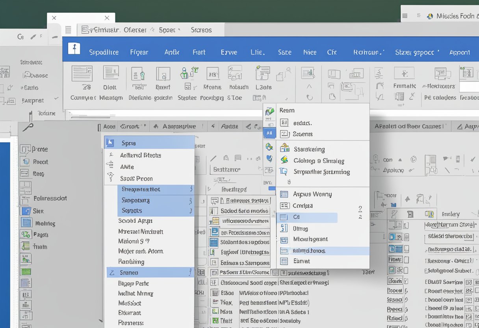Click the Moreftterrnim Stoea input field
The image size is (479, 328).
tap(449, 225)
